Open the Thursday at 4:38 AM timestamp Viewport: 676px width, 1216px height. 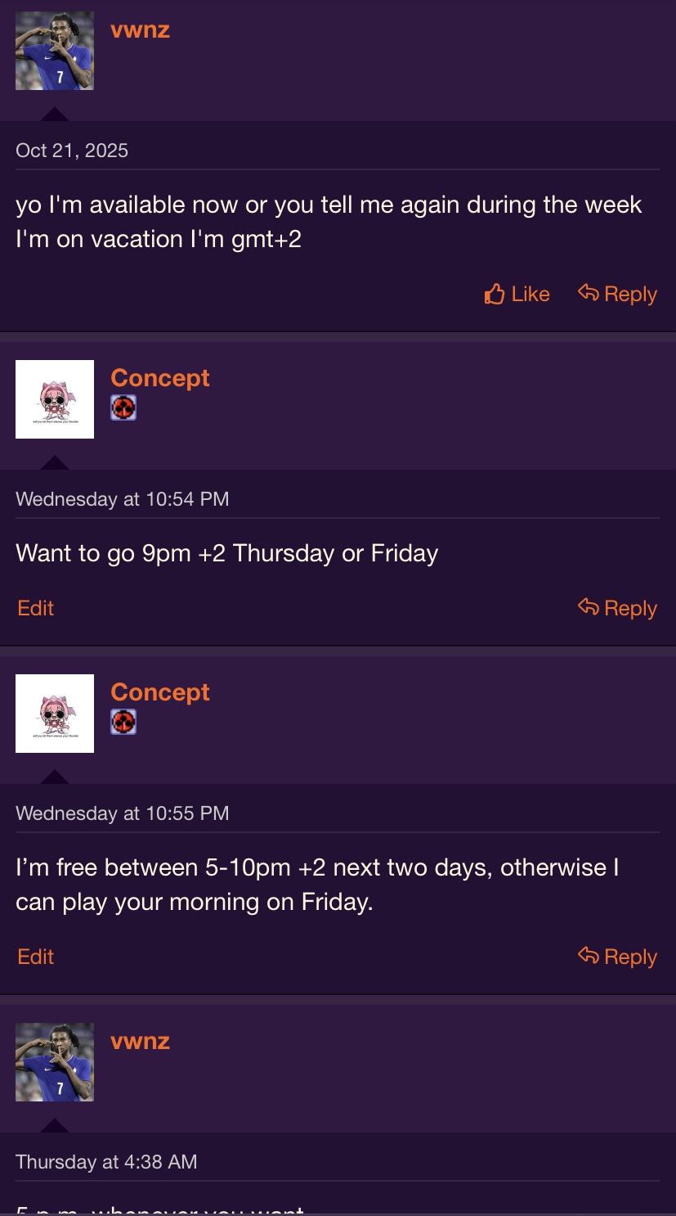click(x=106, y=1162)
